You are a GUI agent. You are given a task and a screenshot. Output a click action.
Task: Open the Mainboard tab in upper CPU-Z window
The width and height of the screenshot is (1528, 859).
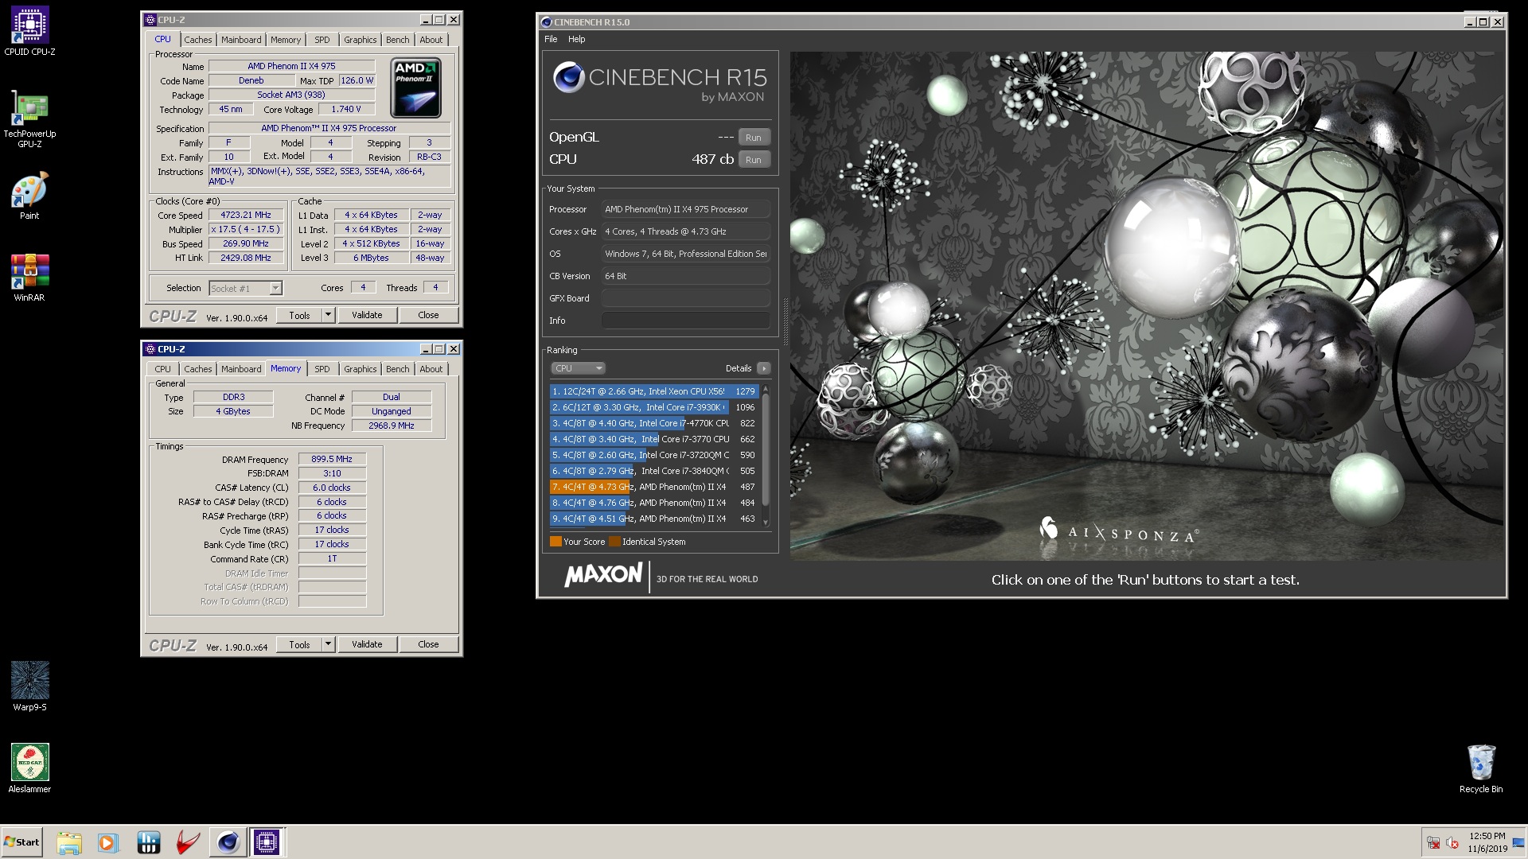241,40
